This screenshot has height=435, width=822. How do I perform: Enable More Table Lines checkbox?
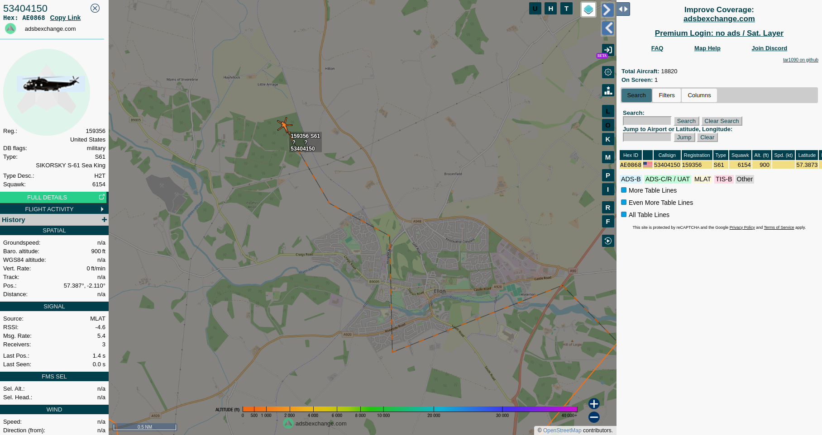(624, 190)
